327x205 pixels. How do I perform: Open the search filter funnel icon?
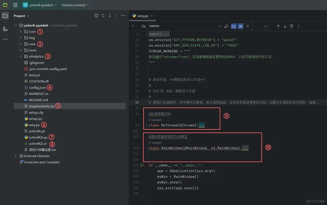(x=291, y=26)
